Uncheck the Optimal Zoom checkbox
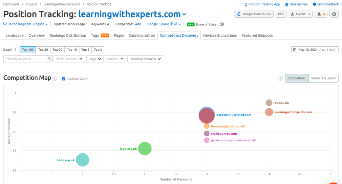Viewport: 342px width, 184px height. pyautogui.click(x=63, y=78)
